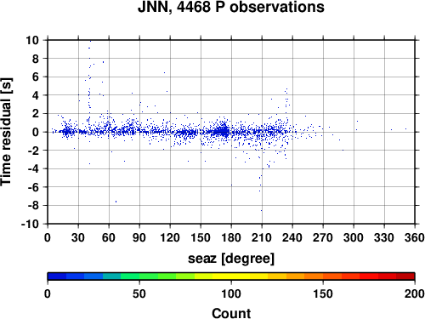Click the y-axis tick label '-4'
The height and width of the screenshot is (319, 425).
pyautogui.click(x=33, y=168)
